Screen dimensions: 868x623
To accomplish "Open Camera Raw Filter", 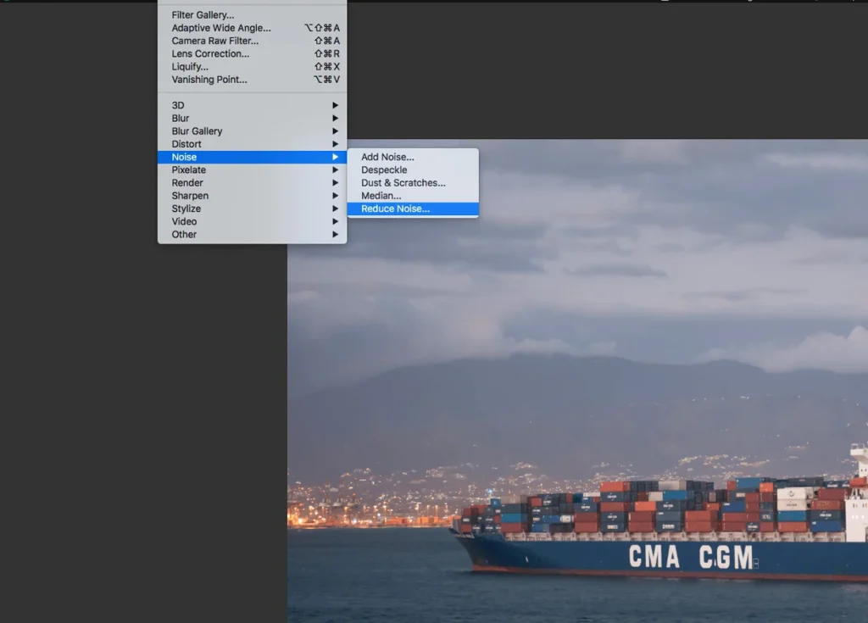I will point(252,41).
